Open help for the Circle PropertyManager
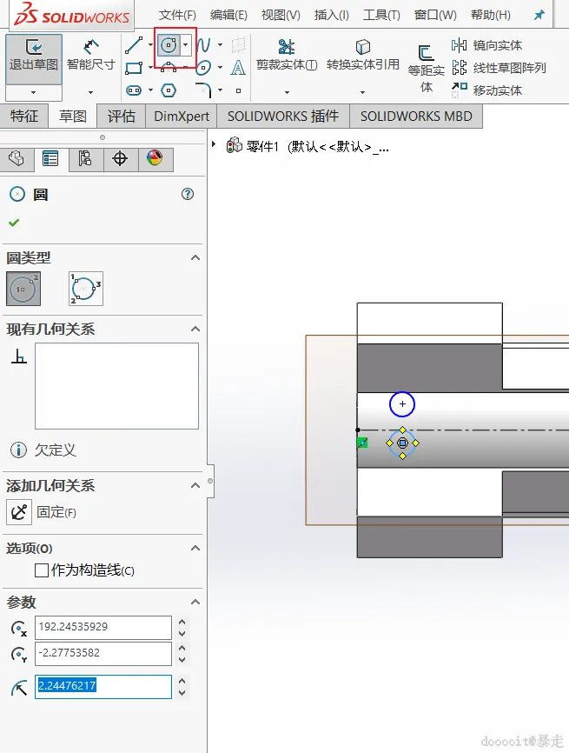This screenshot has height=753, width=569. pos(188,194)
